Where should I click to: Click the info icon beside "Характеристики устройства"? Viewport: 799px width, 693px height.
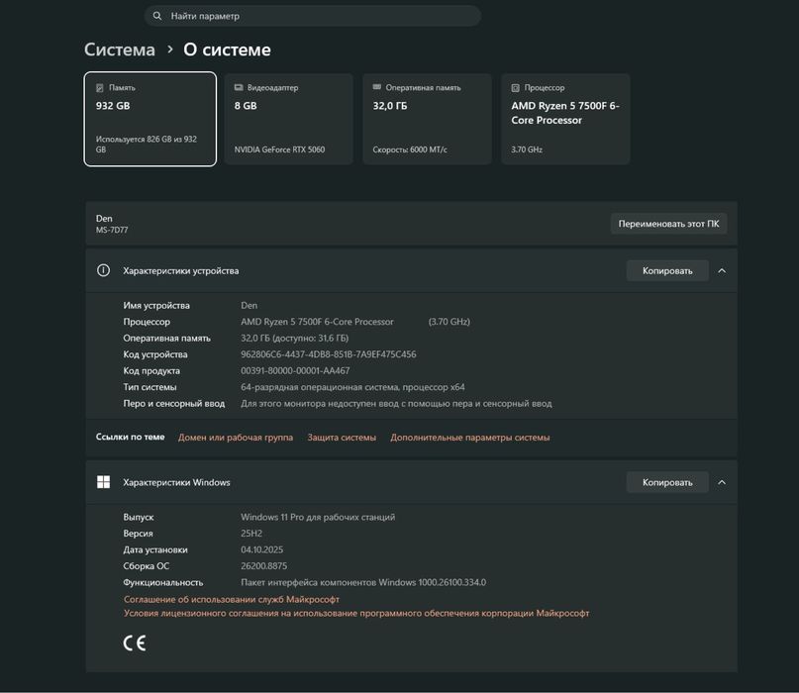click(103, 270)
